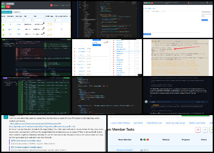Open the Current Week Timelog tab
Viewport: 214px width, 153px height.
click(120, 123)
